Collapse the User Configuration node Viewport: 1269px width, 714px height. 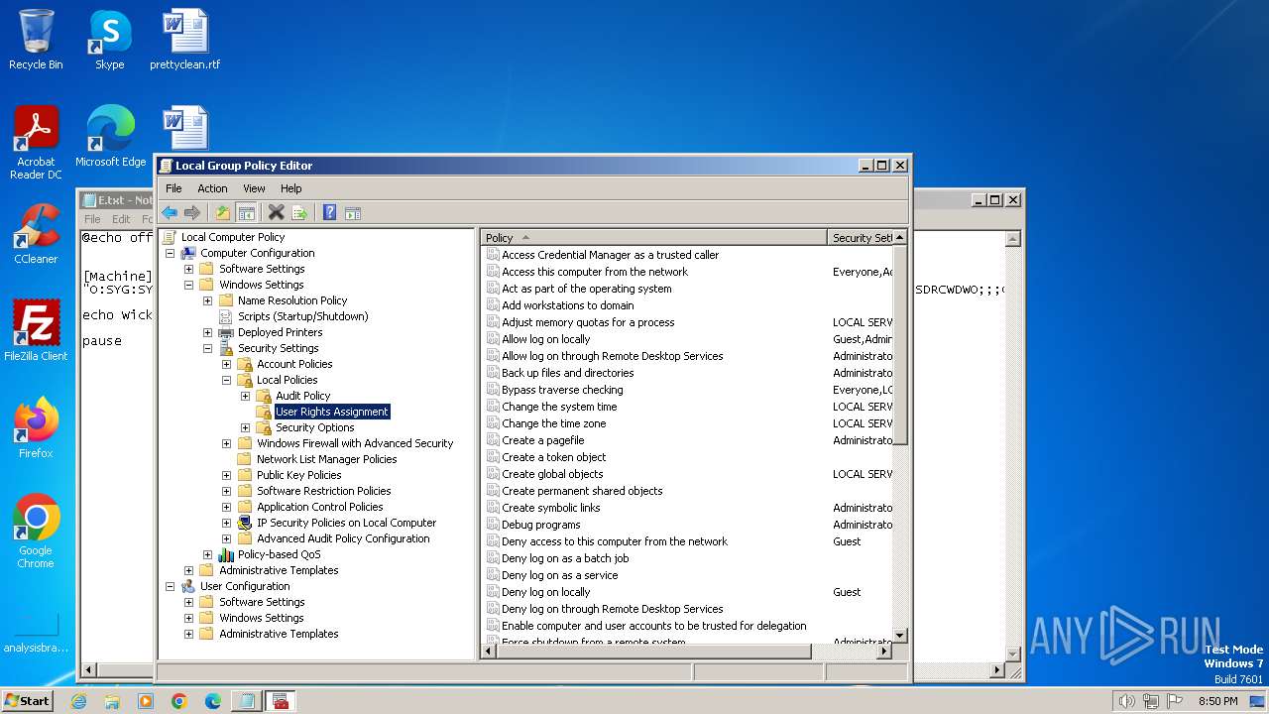170,586
